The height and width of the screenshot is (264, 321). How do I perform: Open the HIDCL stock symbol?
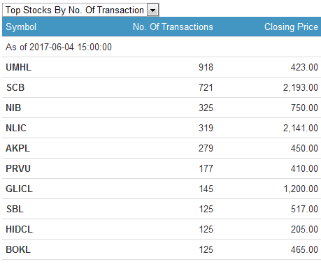tap(19, 229)
